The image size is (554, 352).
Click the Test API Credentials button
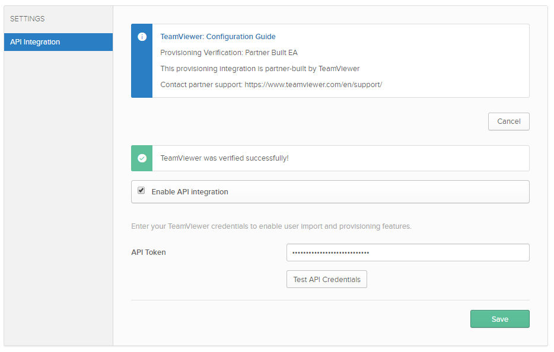[x=326, y=279]
